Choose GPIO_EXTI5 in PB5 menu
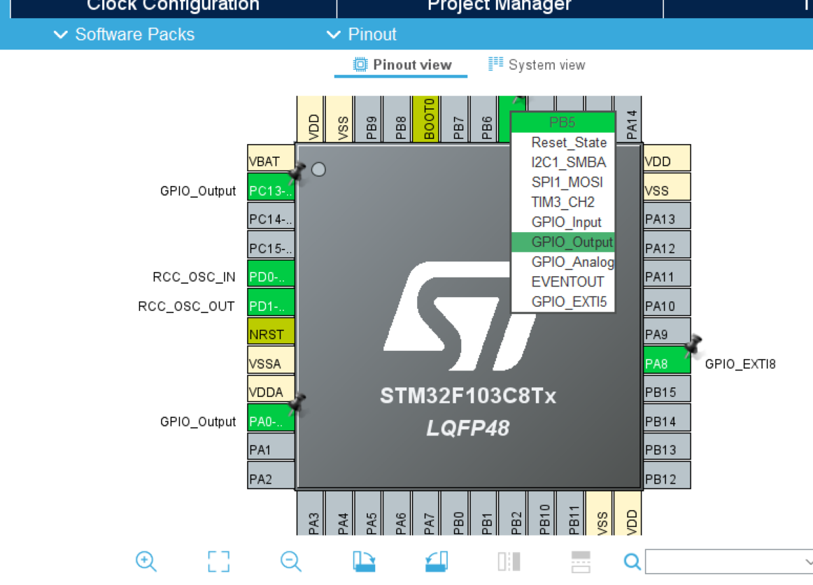Image resolution: width=813 pixels, height=585 pixels. pyautogui.click(x=563, y=302)
